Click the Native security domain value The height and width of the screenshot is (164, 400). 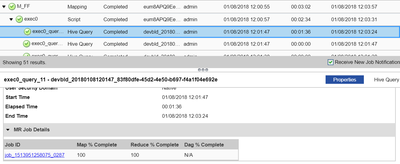169,88
